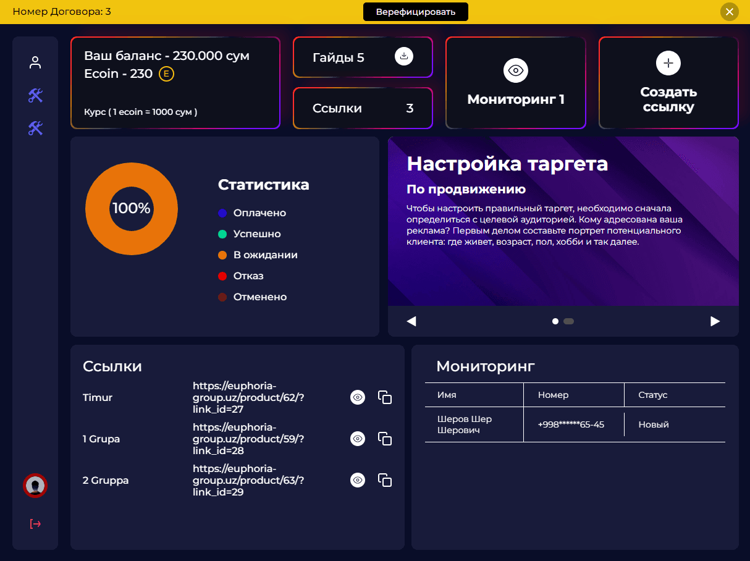Click the download icon next to Гайды 5
The width and height of the screenshot is (750, 561).
(403, 57)
